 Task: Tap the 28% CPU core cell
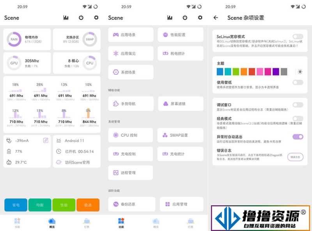click(x=41, y=92)
